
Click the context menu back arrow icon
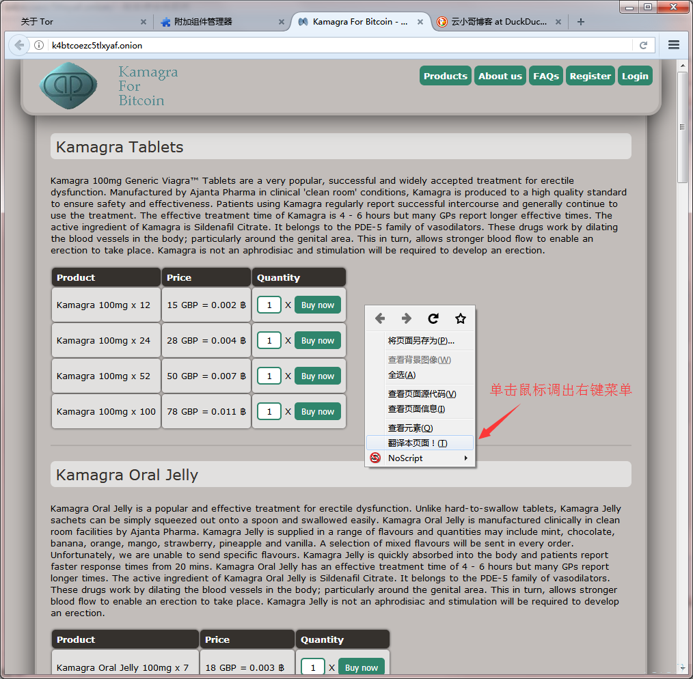coord(380,318)
